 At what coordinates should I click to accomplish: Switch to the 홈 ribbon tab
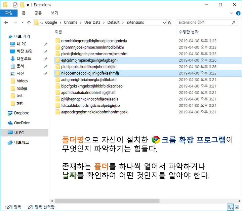[x=24, y=13]
